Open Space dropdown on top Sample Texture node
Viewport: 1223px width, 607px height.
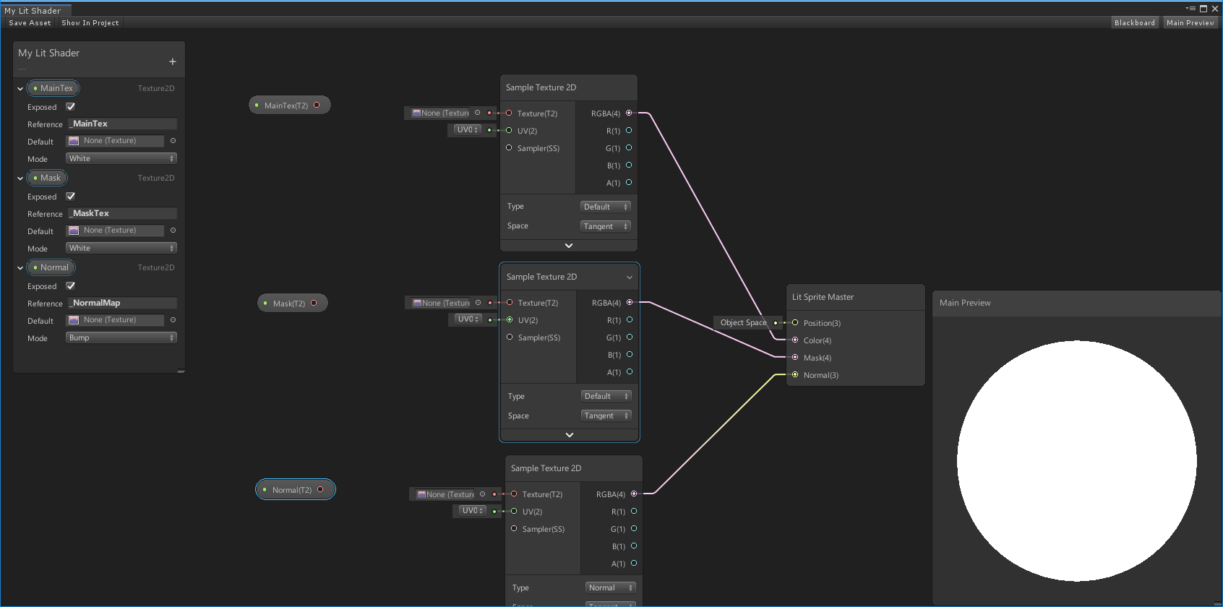coord(606,226)
